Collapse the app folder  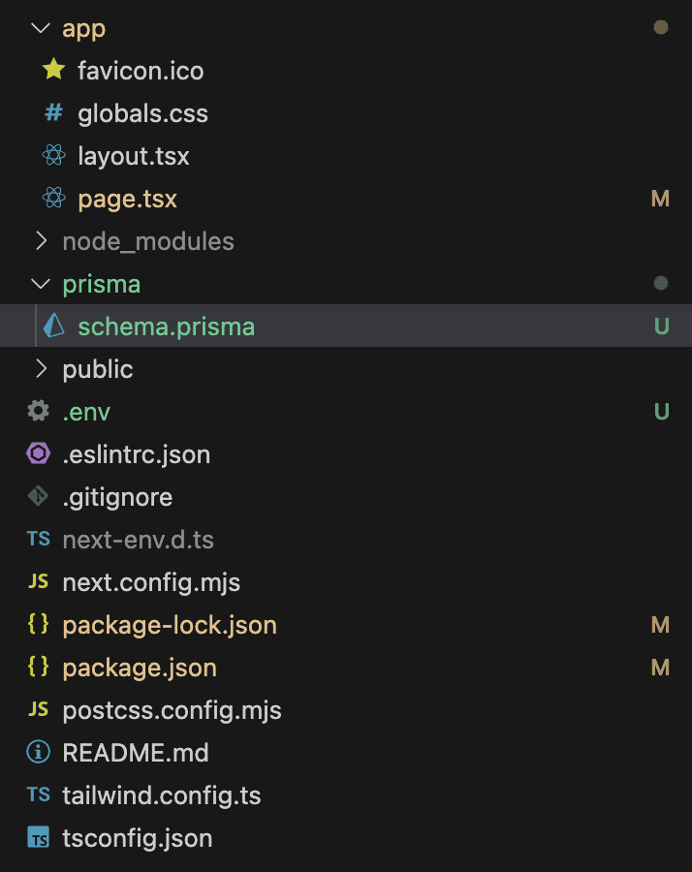click(x=39, y=28)
